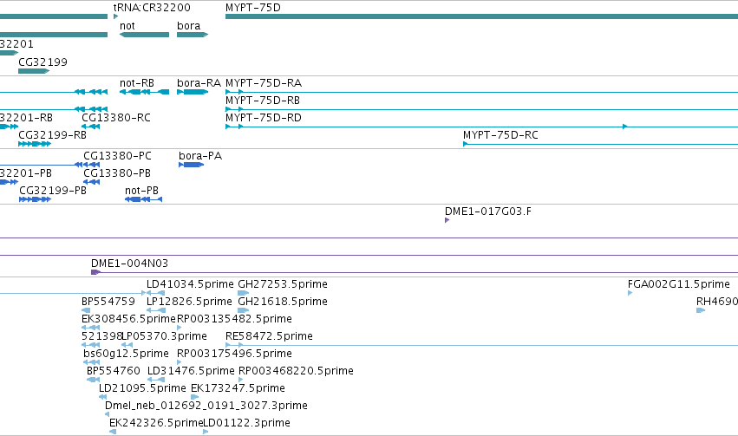
Task: Click the CG32199-PB protein glyph
Action: [35, 199]
